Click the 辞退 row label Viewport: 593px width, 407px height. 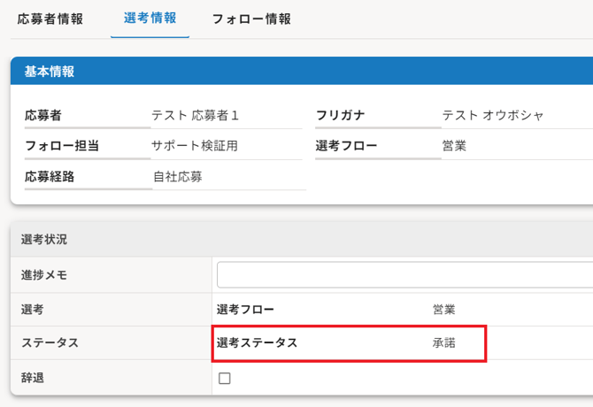pyautogui.click(x=33, y=378)
